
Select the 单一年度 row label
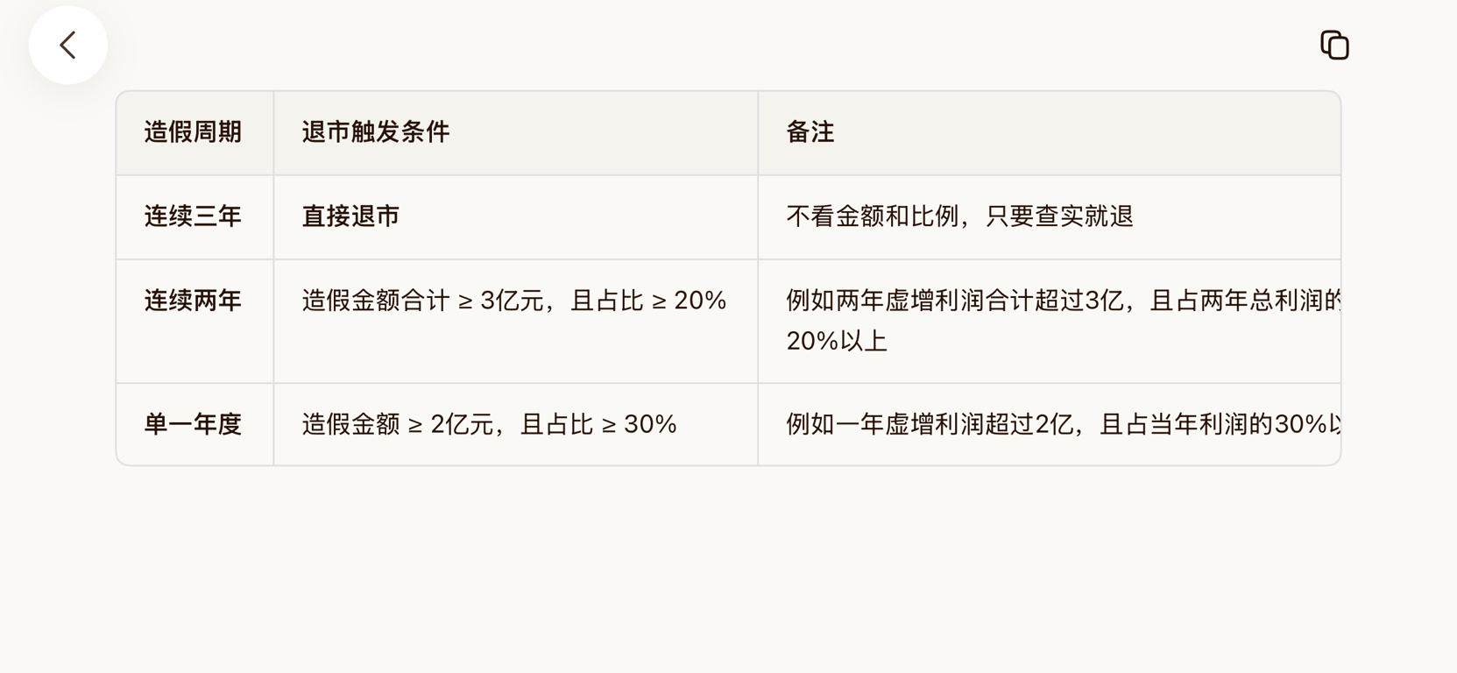coord(193,425)
